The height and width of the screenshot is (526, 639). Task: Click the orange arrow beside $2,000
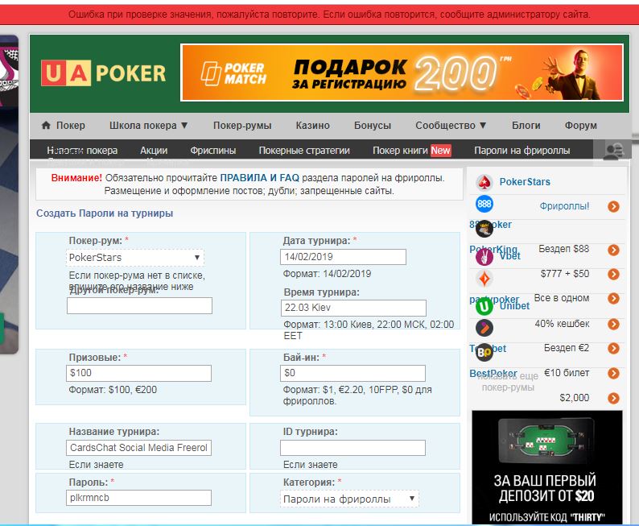(x=613, y=399)
